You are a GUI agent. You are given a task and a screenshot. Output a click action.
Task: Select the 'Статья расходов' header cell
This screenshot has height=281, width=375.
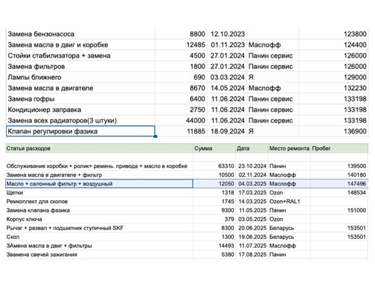click(x=99, y=148)
